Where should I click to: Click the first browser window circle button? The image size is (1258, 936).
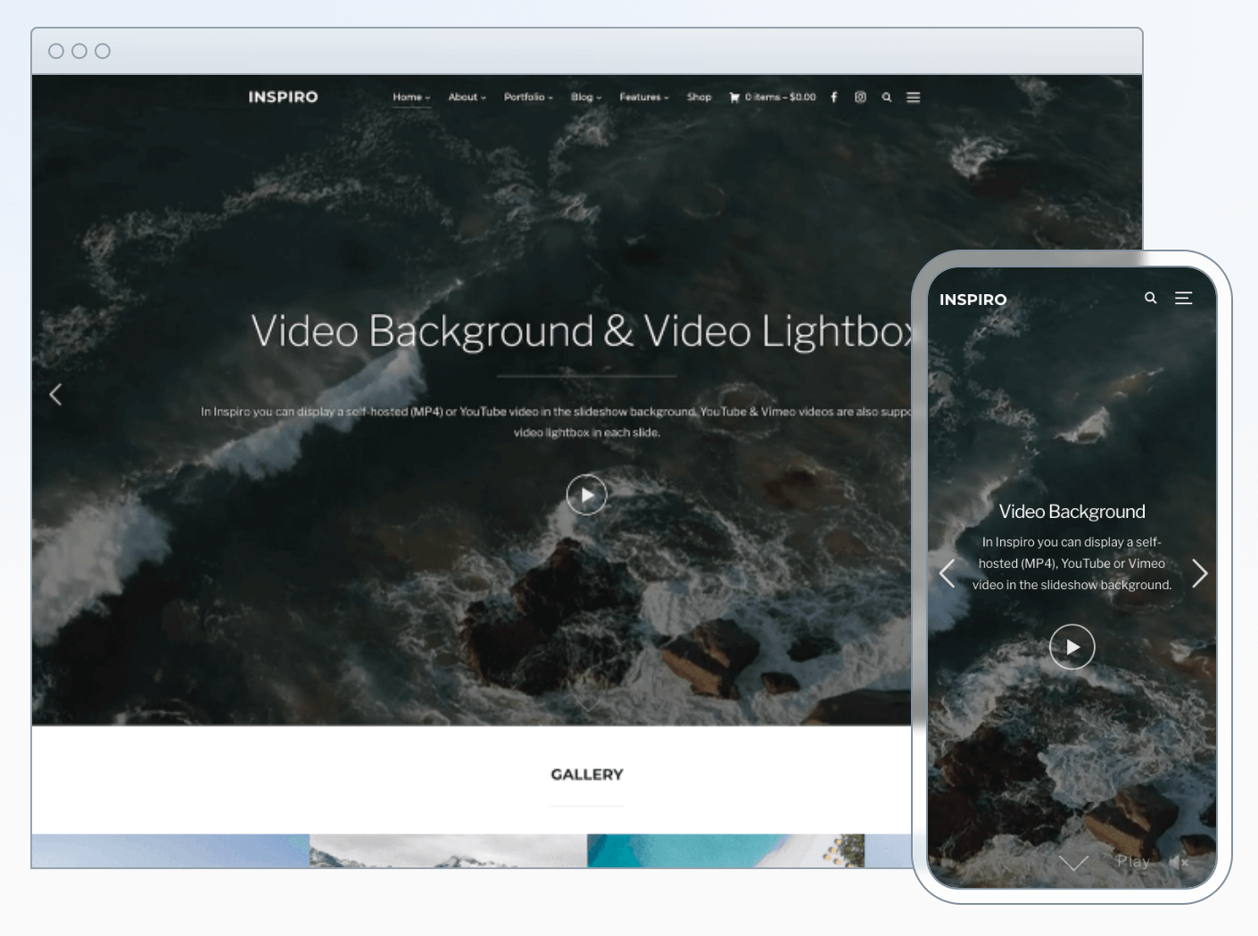(x=56, y=51)
